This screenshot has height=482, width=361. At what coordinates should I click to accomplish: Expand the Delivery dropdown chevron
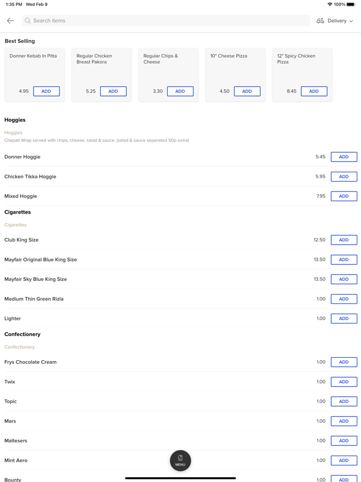[x=352, y=21]
